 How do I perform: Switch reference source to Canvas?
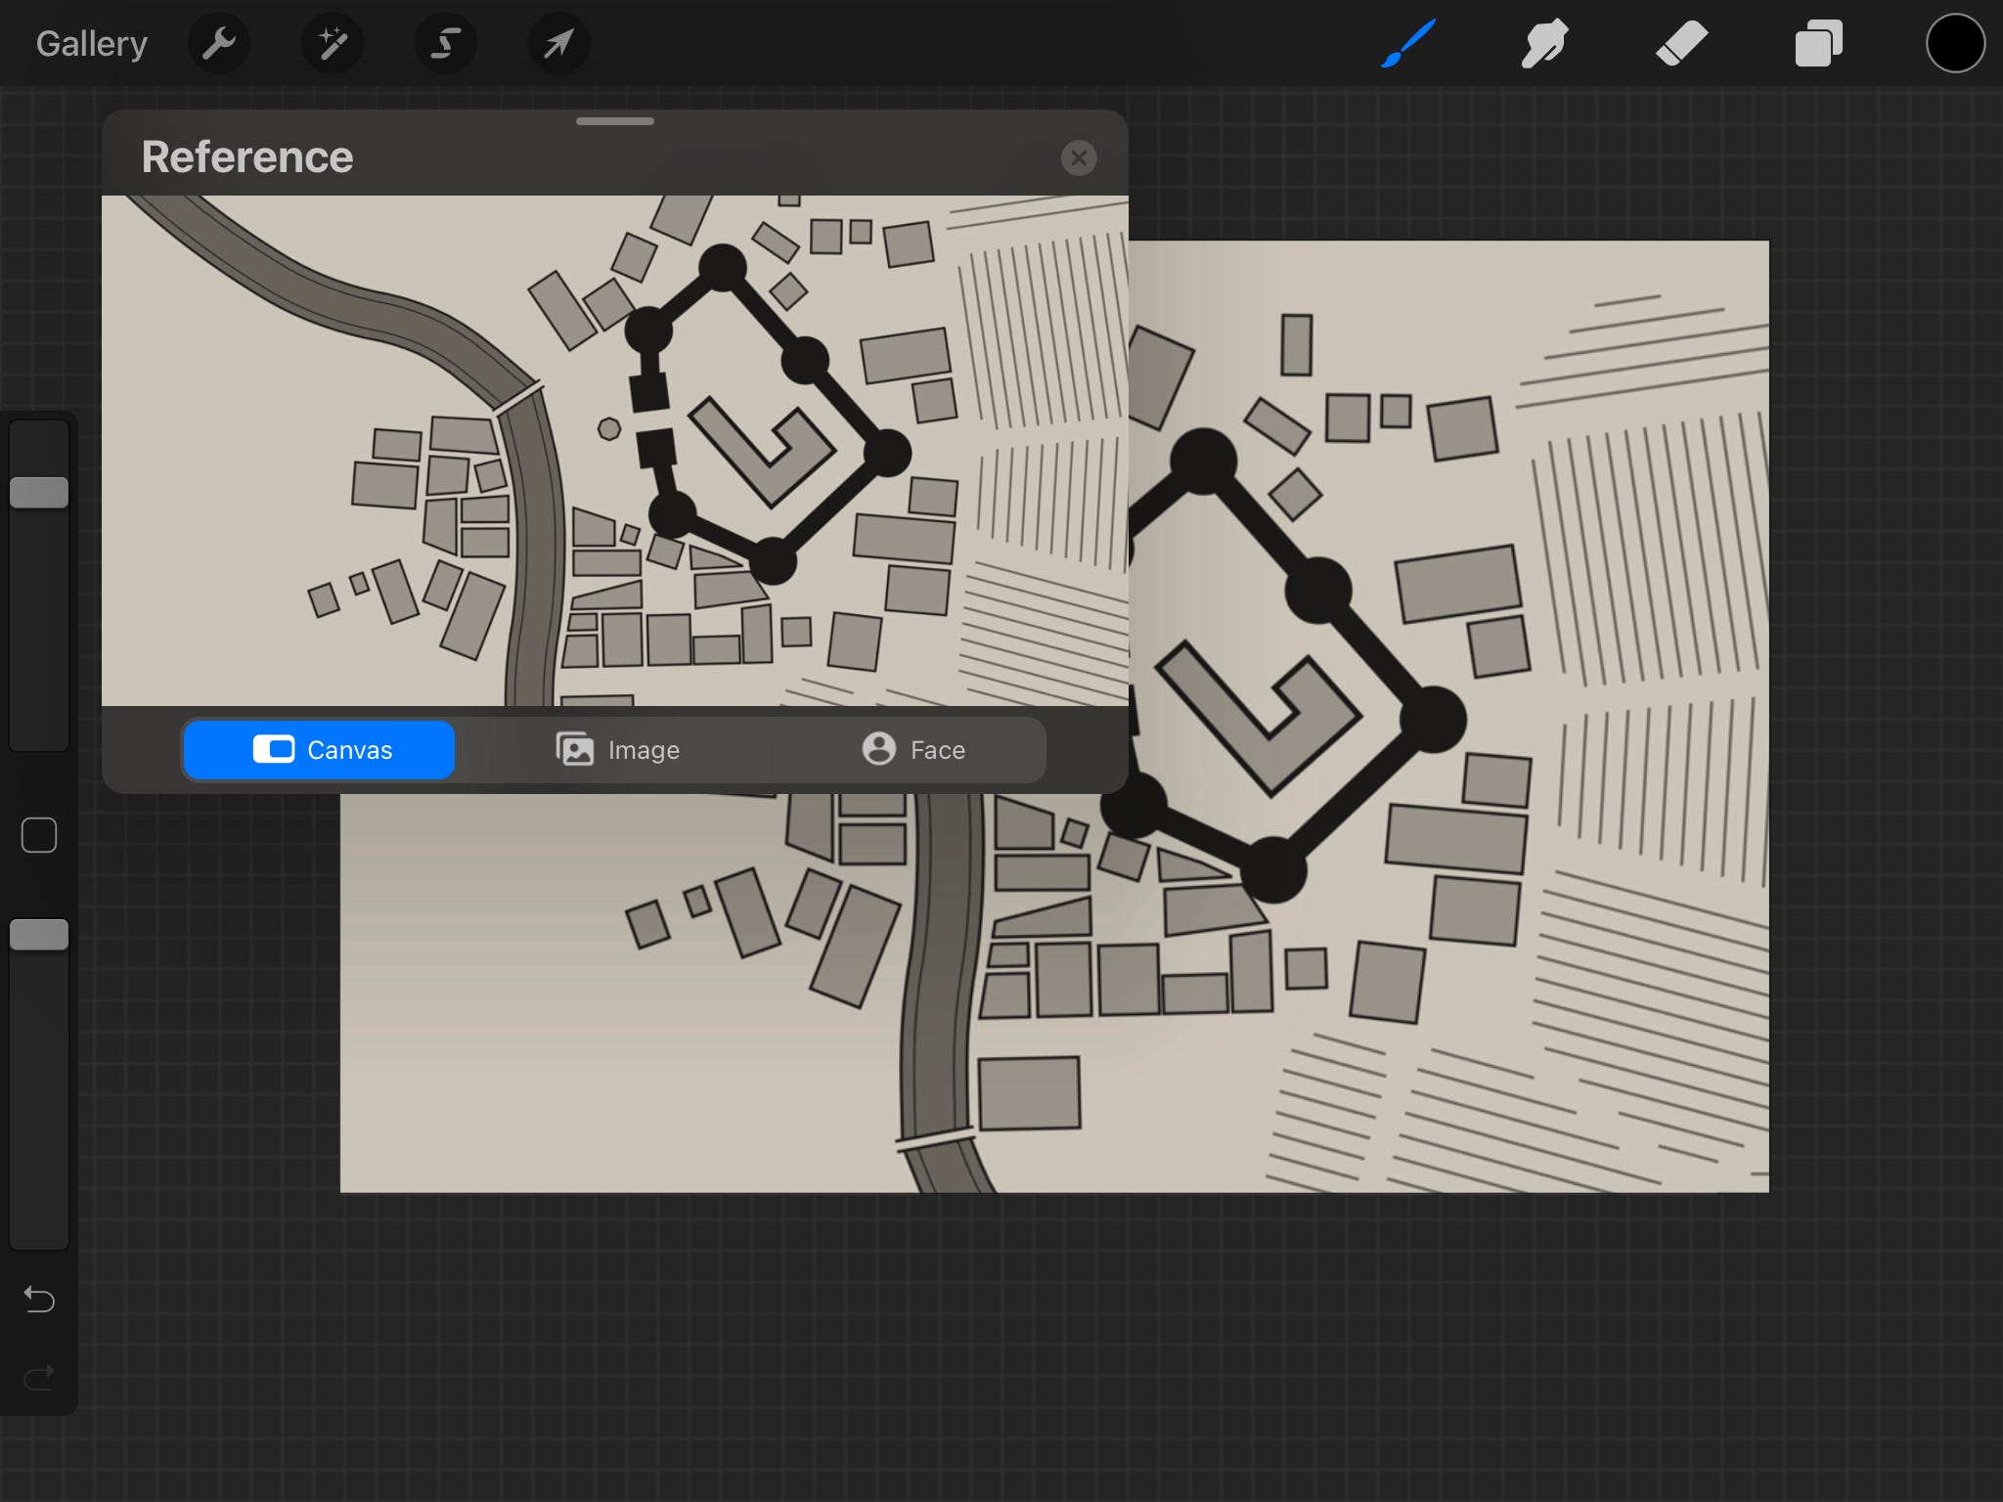(x=320, y=750)
